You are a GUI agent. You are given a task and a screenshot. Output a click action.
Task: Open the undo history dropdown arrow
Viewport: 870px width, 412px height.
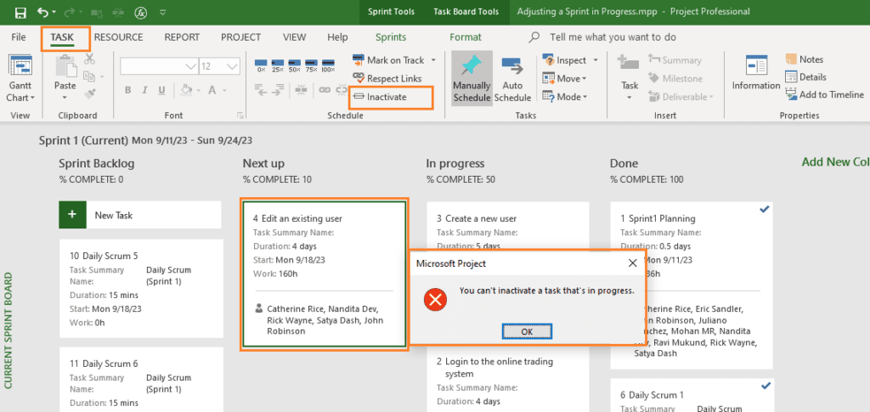click(54, 12)
